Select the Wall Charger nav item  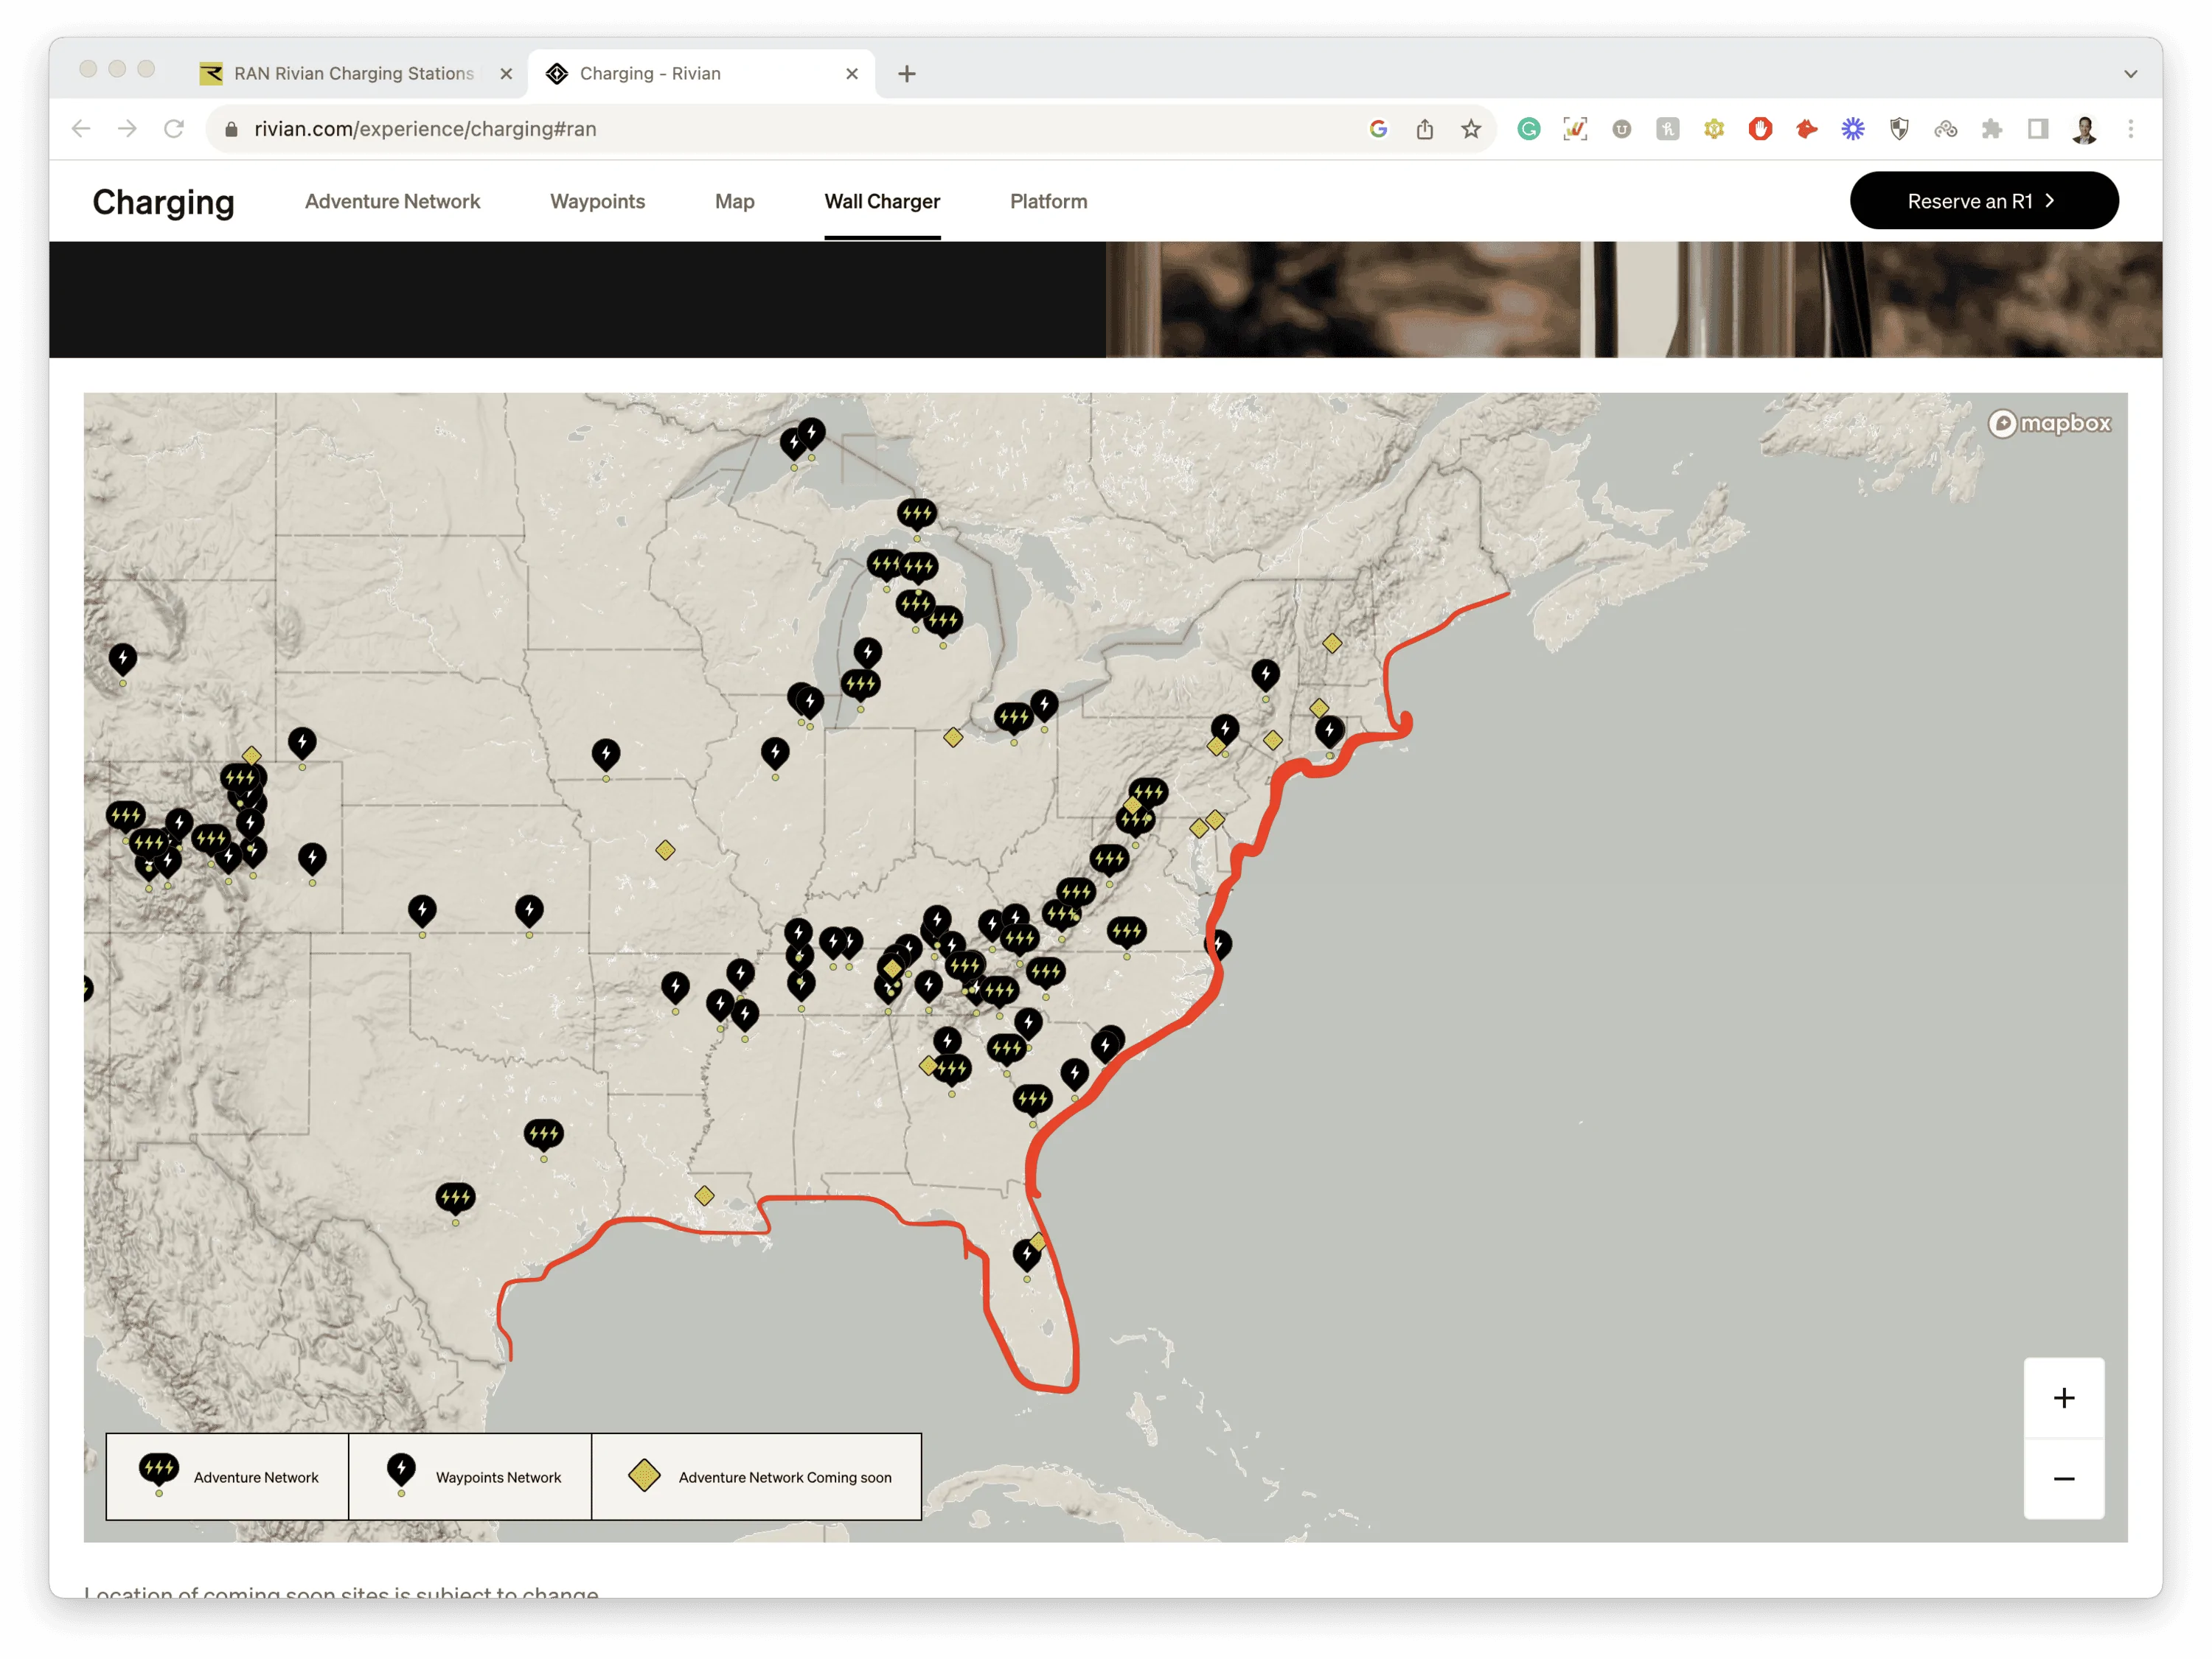coord(882,201)
